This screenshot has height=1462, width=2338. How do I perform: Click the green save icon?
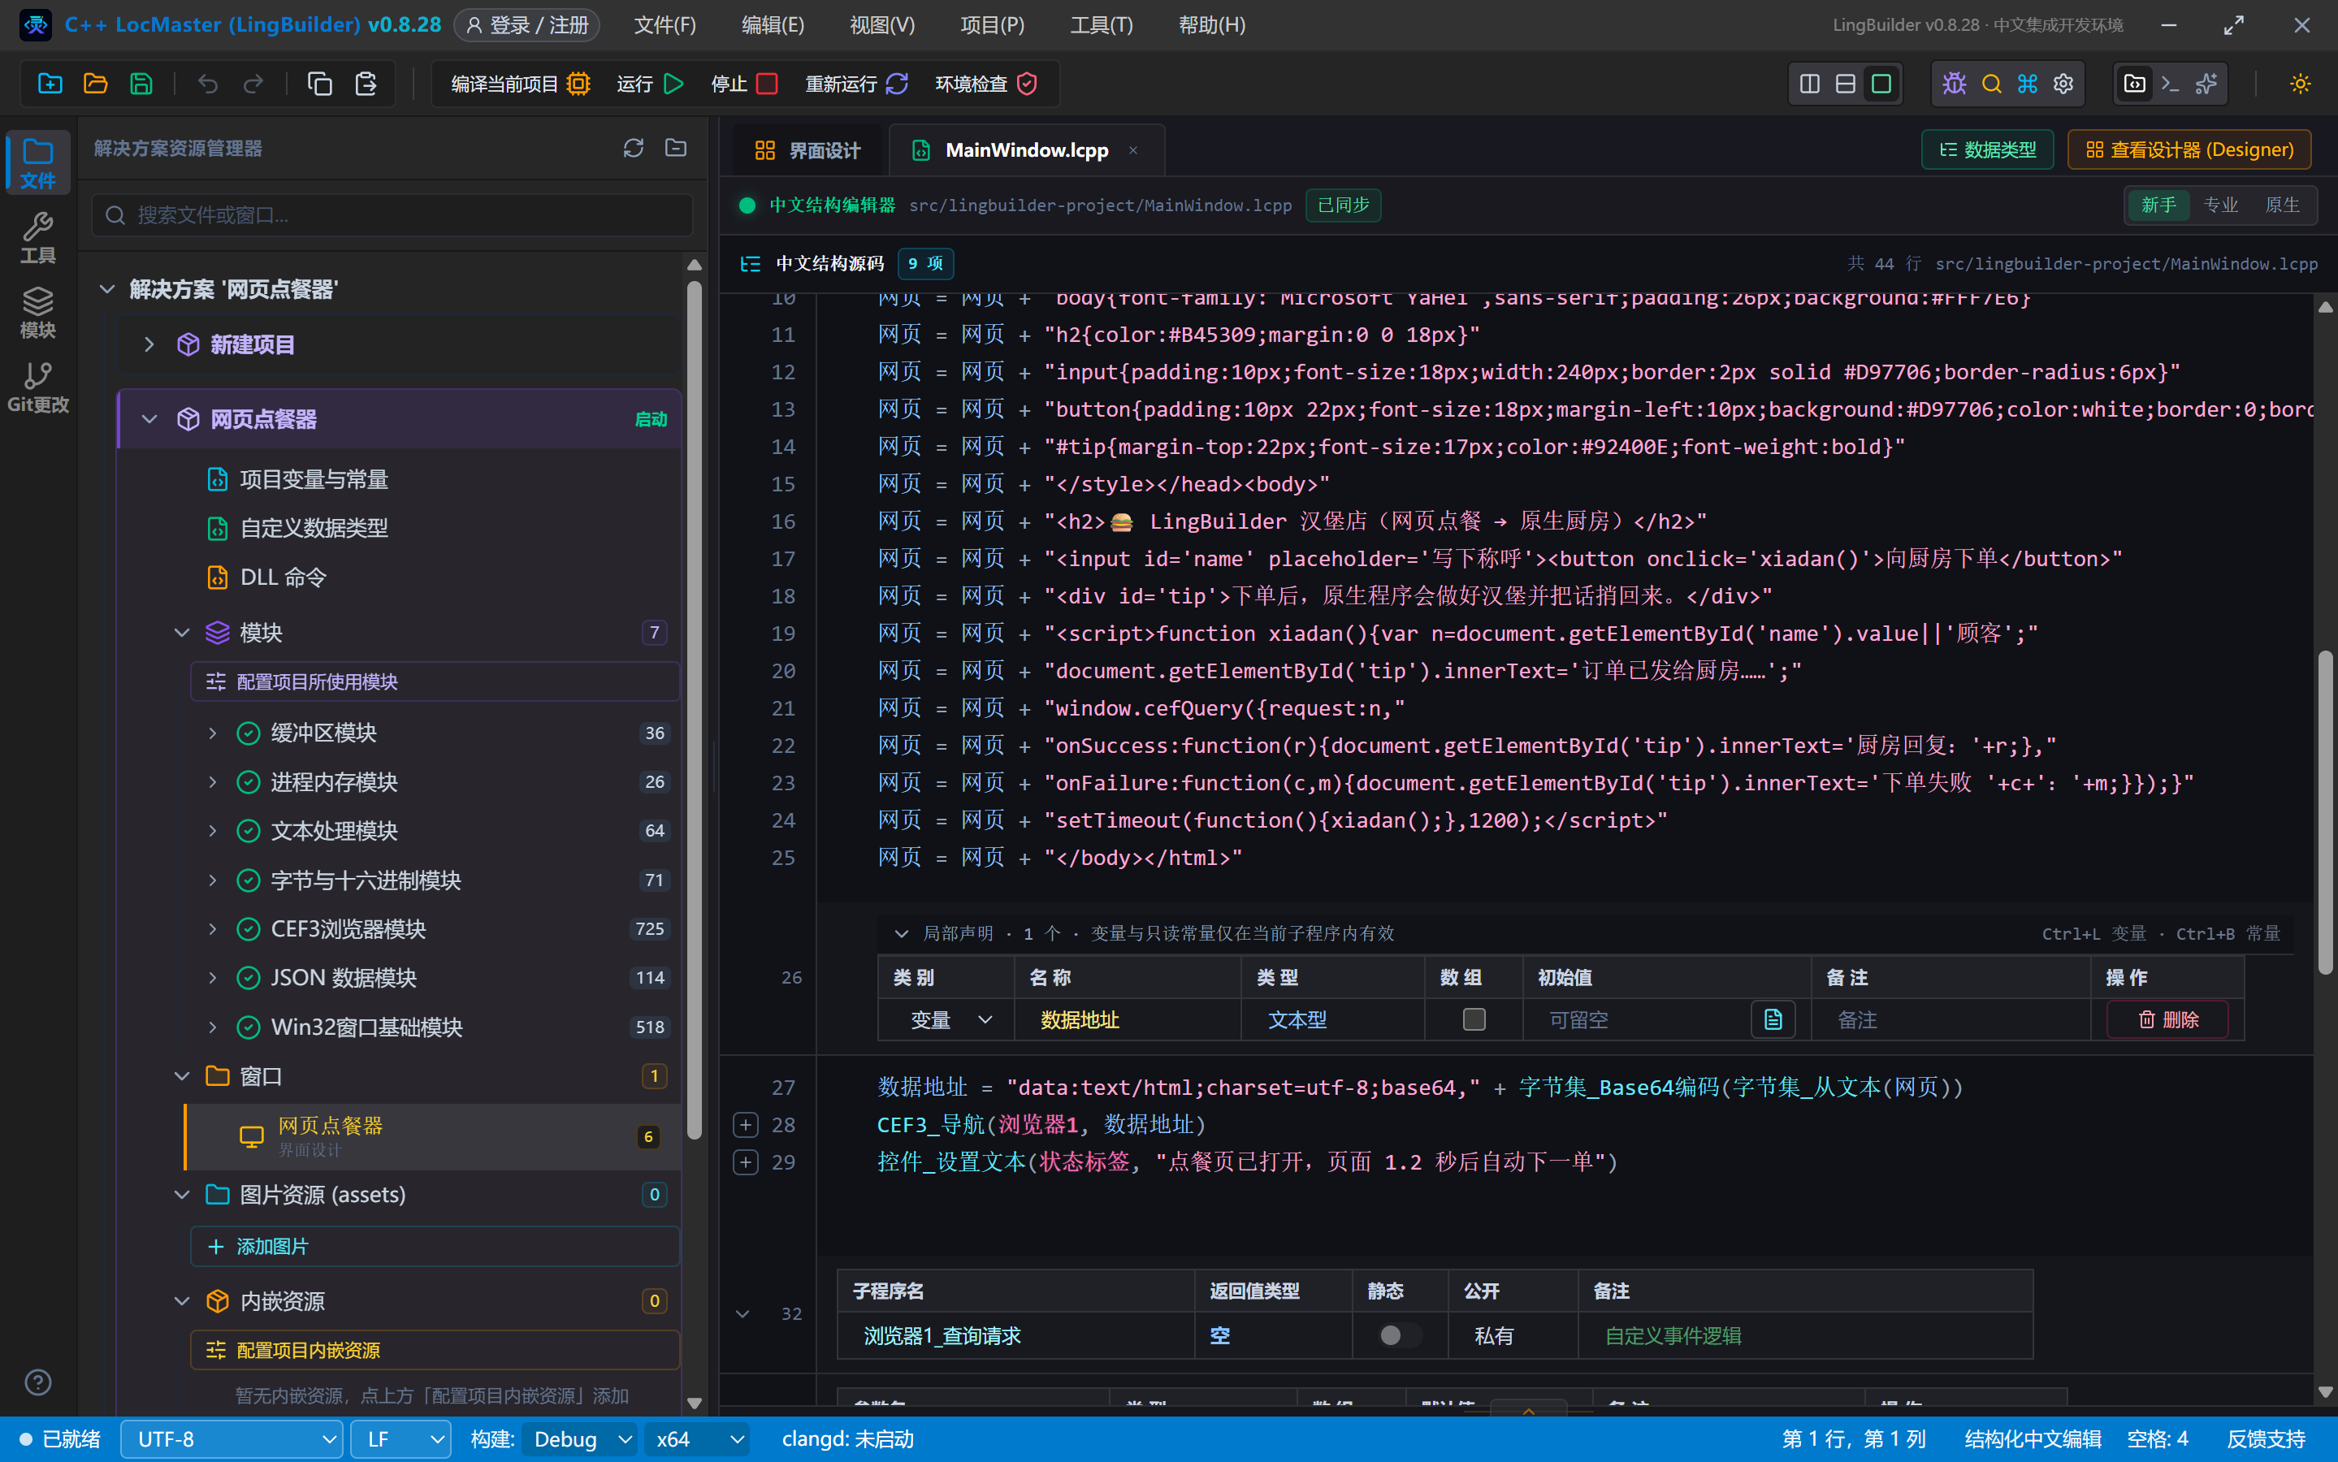(141, 84)
